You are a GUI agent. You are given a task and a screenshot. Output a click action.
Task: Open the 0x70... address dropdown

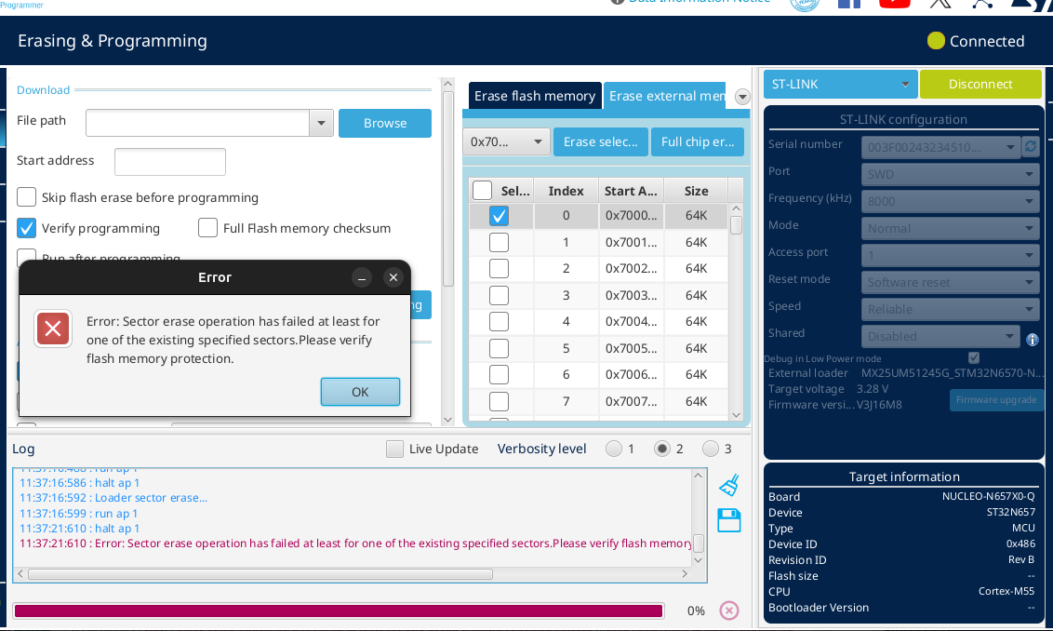[506, 141]
